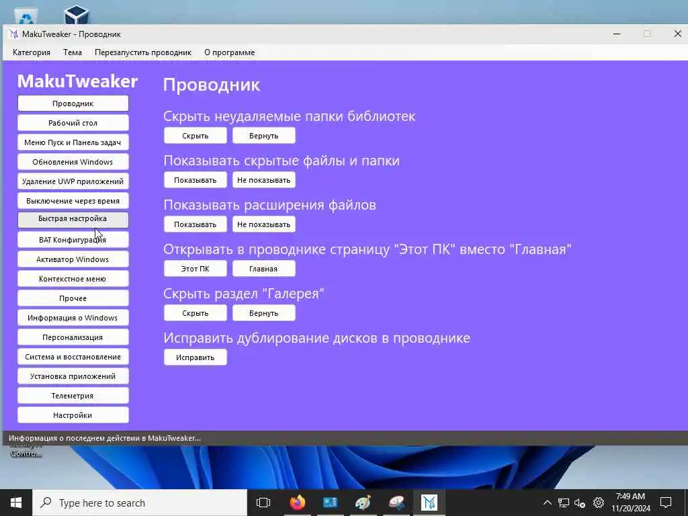
Task: Click the VirtualBox cube desktop icon
Action: click(77, 15)
